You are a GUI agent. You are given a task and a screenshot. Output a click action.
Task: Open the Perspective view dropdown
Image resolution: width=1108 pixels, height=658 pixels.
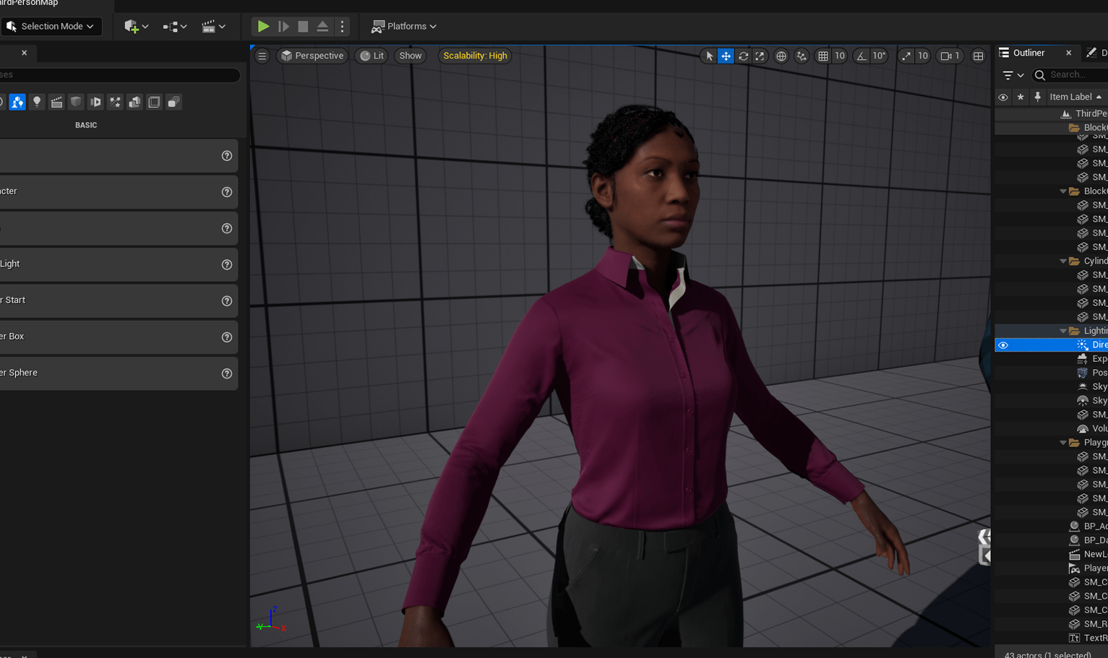(312, 56)
